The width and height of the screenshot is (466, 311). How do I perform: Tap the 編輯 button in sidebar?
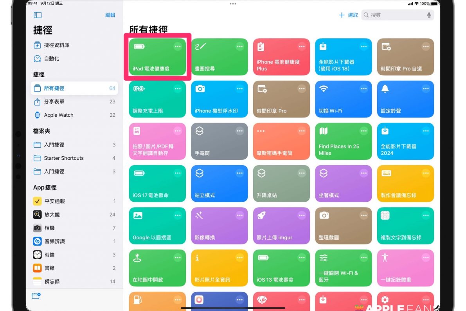point(110,15)
